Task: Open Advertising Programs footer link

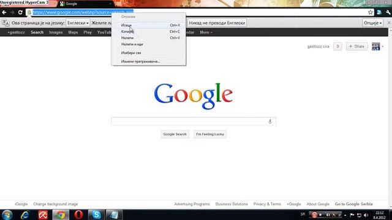Action: pos(192,204)
